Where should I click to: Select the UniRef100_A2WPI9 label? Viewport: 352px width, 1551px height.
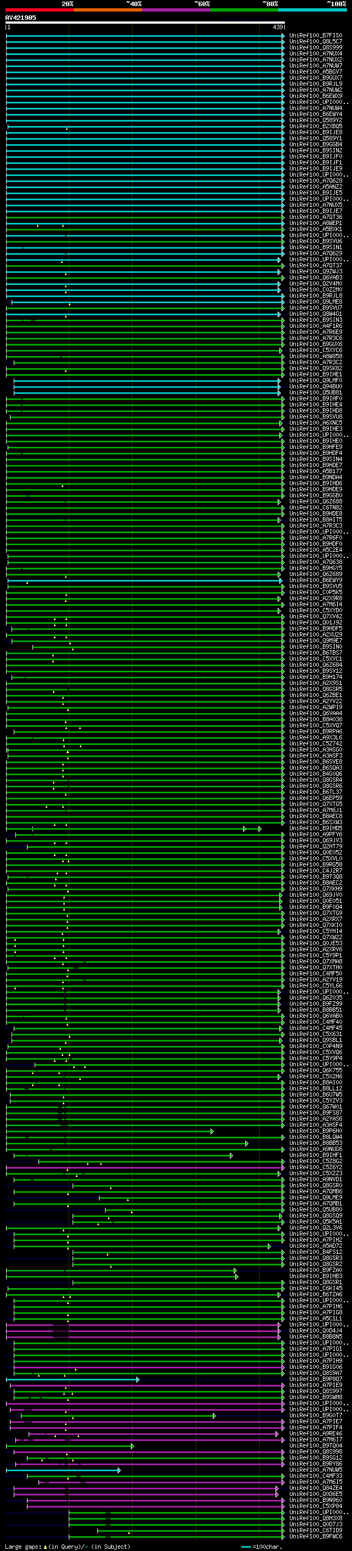click(x=315, y=707)
